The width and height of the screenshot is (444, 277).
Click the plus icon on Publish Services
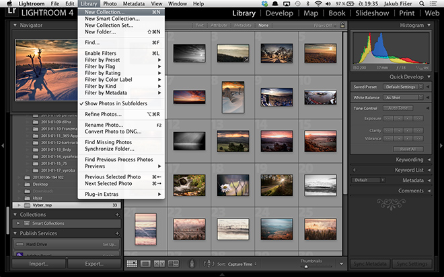(116, 233)
